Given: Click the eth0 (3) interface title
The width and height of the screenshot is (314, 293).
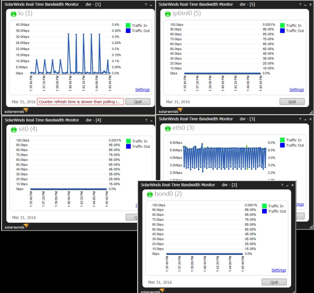Looking at the screenshot, I should pos(183,128).
